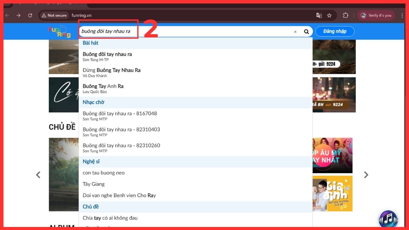Image resolution: width=409 pixels, height=230 pixels.
Task: Choose ringback tone 82310403
Action: [196, 132]
